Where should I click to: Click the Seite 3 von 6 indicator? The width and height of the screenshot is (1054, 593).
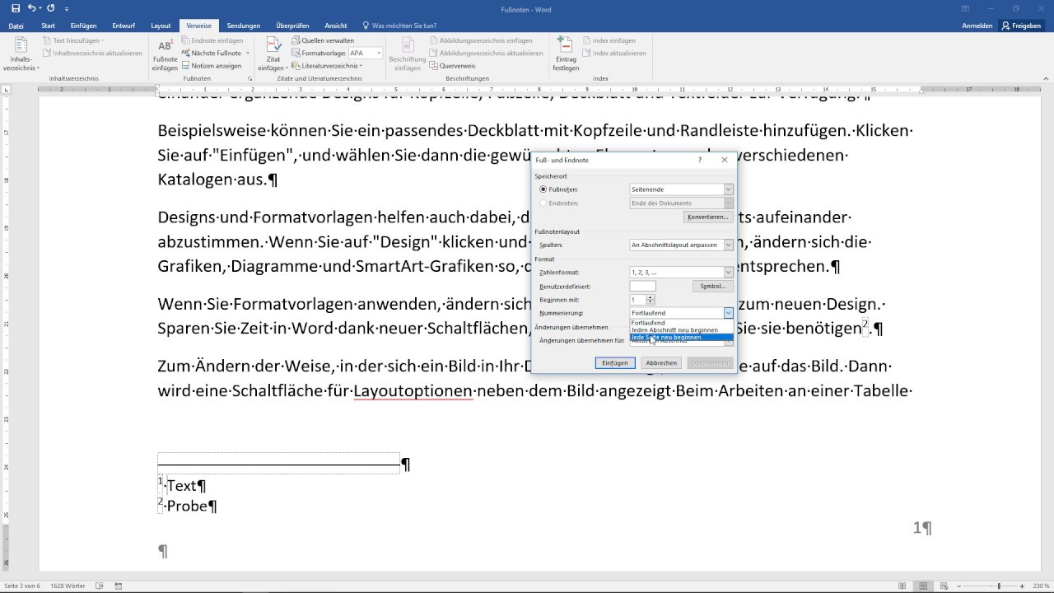click(x=22, y=586)
